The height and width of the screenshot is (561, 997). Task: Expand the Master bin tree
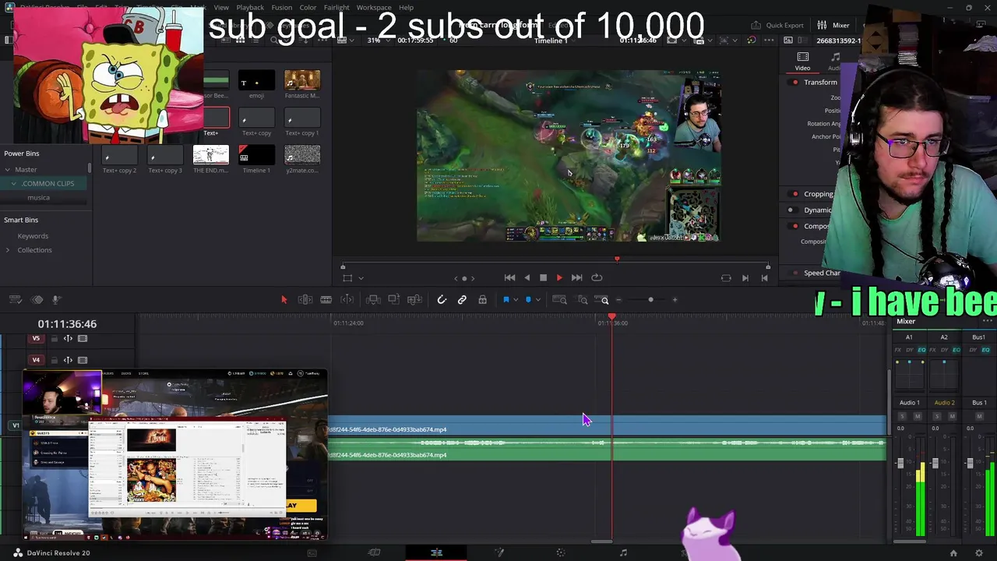coord(8,170)
